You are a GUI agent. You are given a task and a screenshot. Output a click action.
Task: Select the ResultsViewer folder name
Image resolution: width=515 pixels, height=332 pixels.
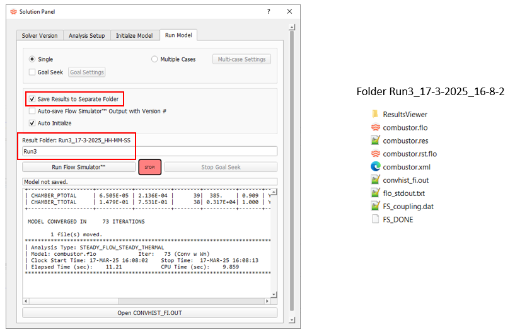click(405, 114)
